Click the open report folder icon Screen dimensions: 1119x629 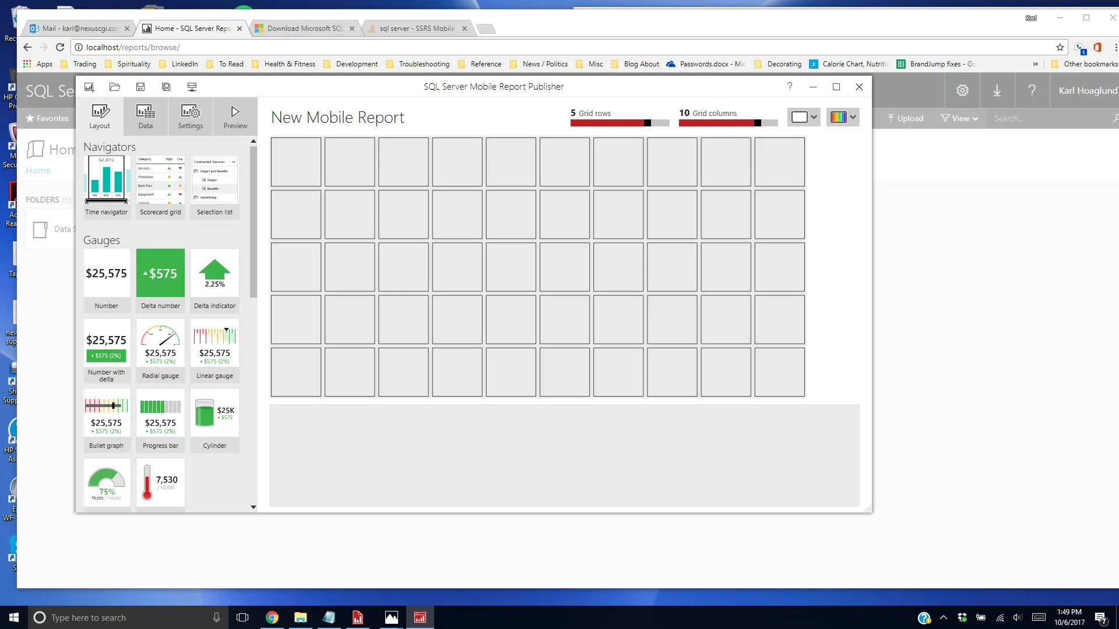[x=115, y=87]
